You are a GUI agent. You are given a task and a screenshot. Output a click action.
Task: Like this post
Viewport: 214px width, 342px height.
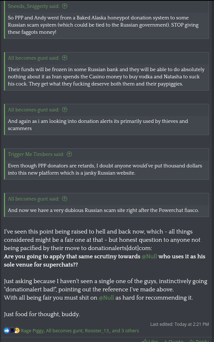150,341
